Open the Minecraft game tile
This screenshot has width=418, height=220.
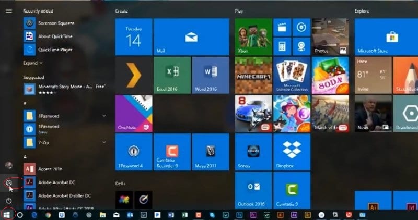coord(253,75)
